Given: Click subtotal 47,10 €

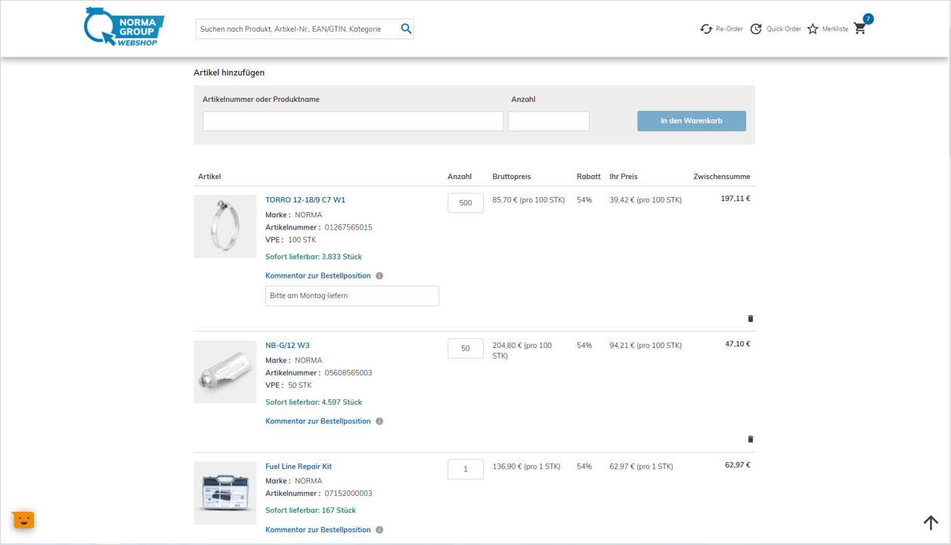Looking at the screenshot, I should coord(738,344).
